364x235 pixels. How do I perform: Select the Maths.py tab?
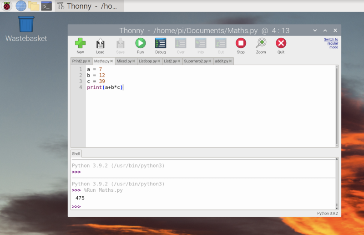[101, 61]
